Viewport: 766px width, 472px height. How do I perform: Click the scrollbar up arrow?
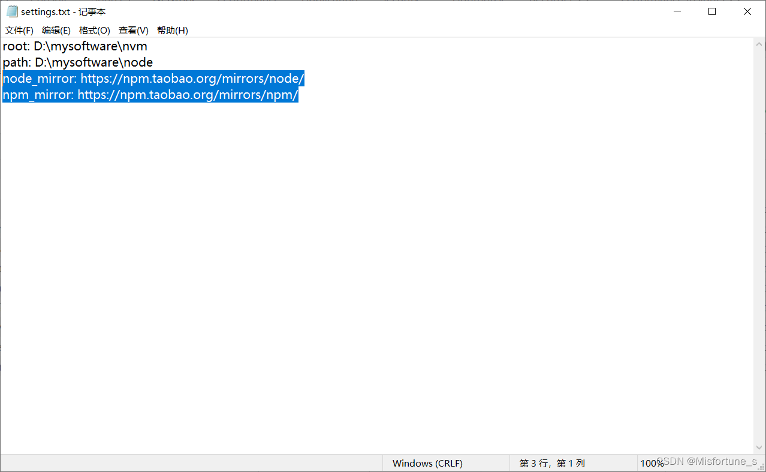(x=759, y=43)
